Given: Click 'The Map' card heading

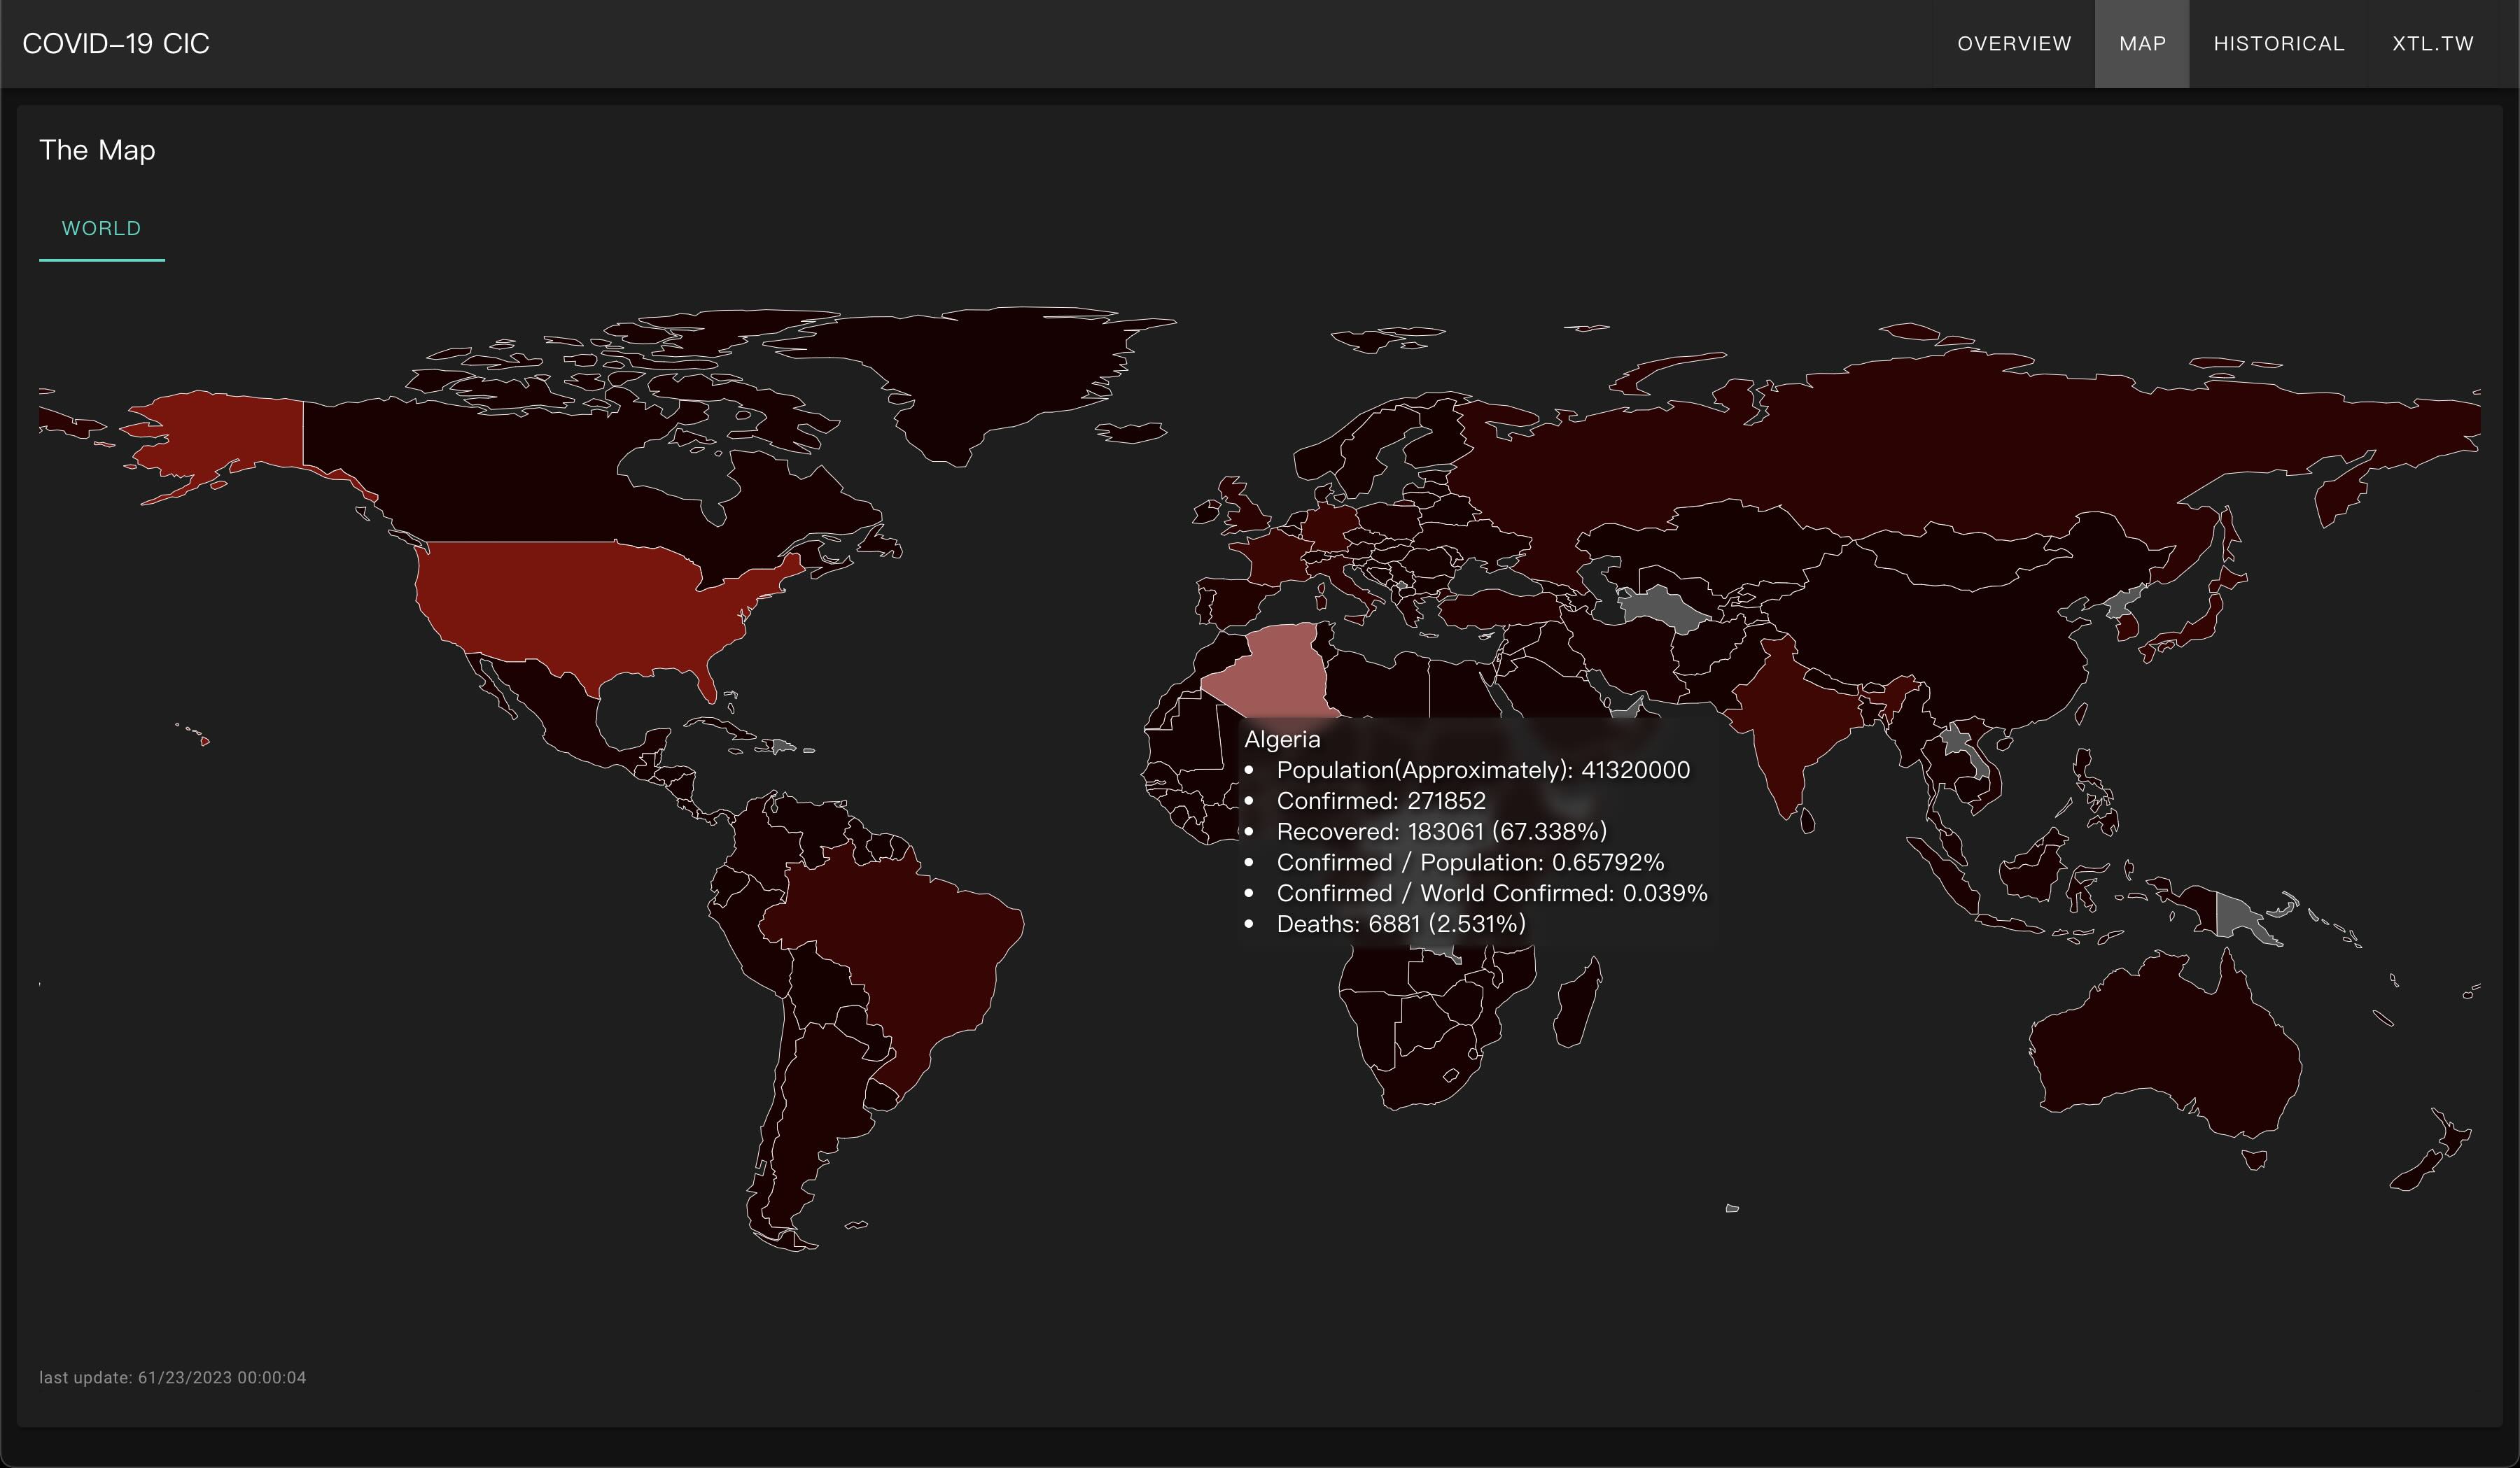Looking at the screenshot, I should click(x=97, y=150).
